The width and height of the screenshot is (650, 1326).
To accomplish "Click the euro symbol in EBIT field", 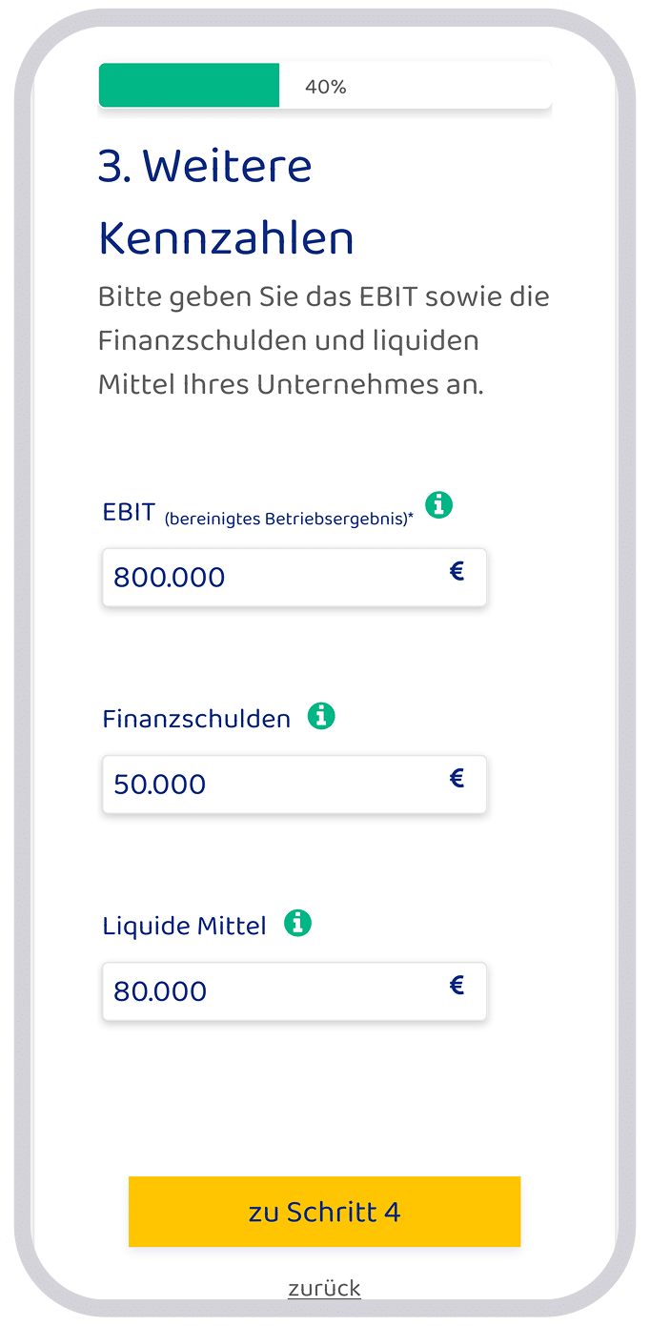I will (457, 572).
